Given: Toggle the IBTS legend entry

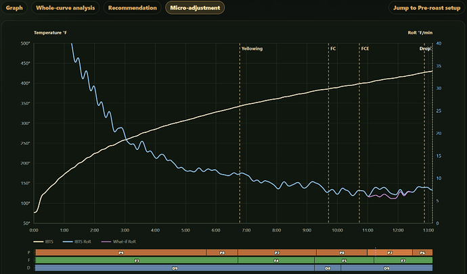Looking at the screenshot, I should [43, 242].
